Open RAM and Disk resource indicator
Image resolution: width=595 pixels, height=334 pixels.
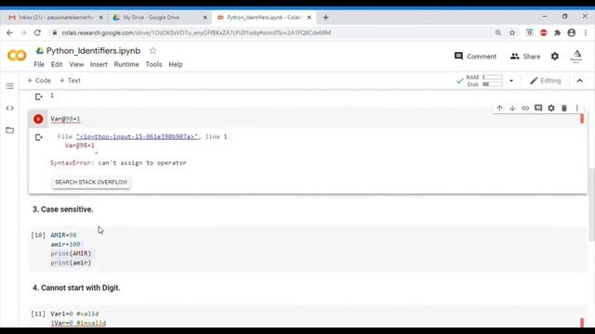(x=484, y=81)
